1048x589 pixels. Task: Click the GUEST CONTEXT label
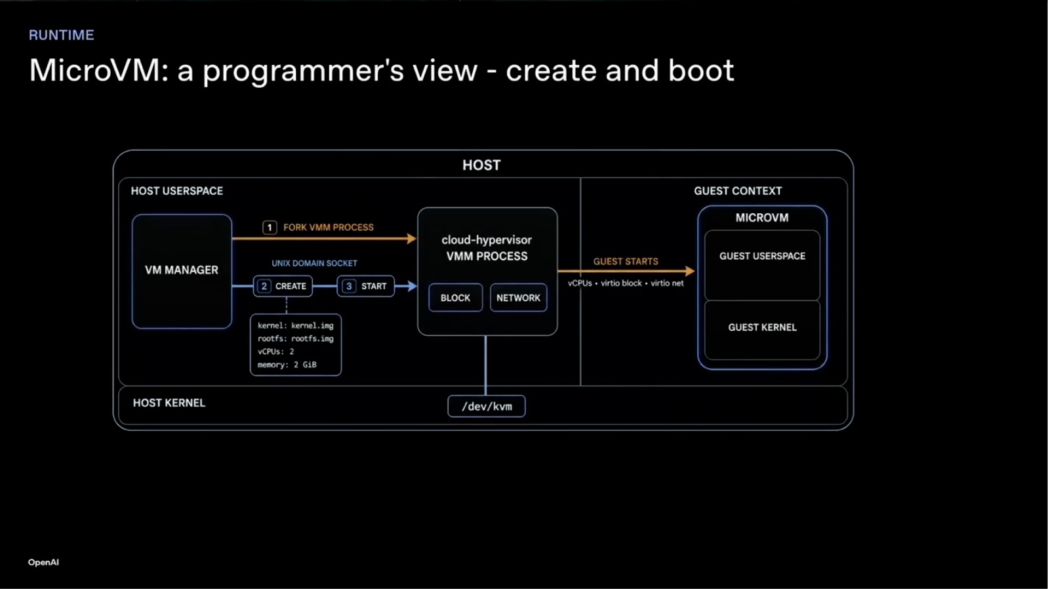point(738,191)
